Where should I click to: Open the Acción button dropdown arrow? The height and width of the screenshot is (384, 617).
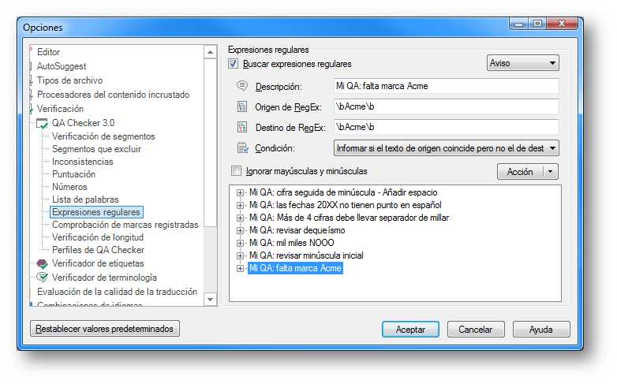coord(550,172)
